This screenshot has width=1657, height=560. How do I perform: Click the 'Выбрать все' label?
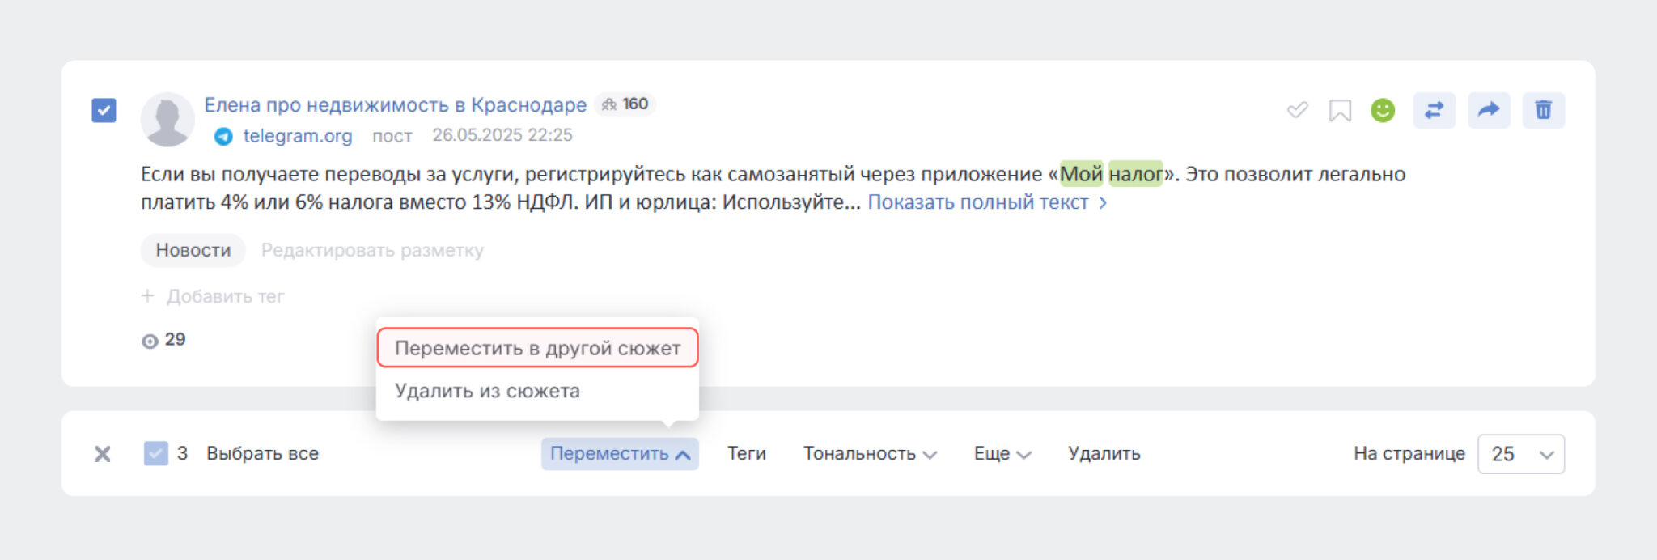(x=262, y=453)
